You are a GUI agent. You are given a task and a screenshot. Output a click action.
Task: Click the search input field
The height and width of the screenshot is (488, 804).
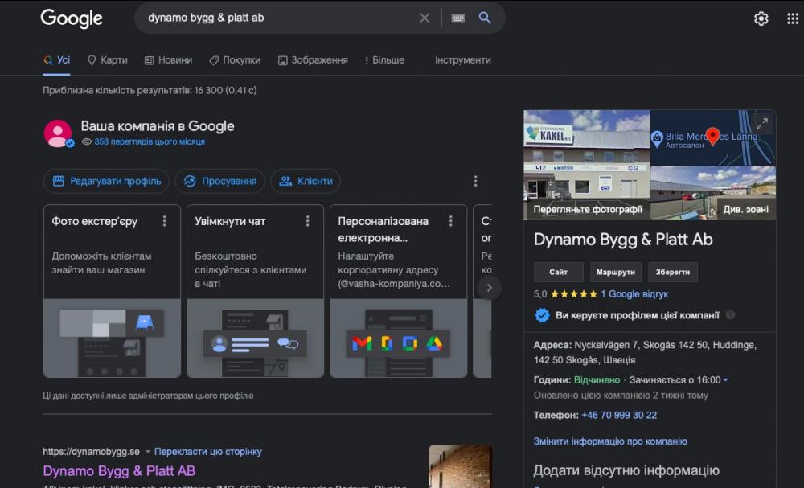[x=273, y=18]
